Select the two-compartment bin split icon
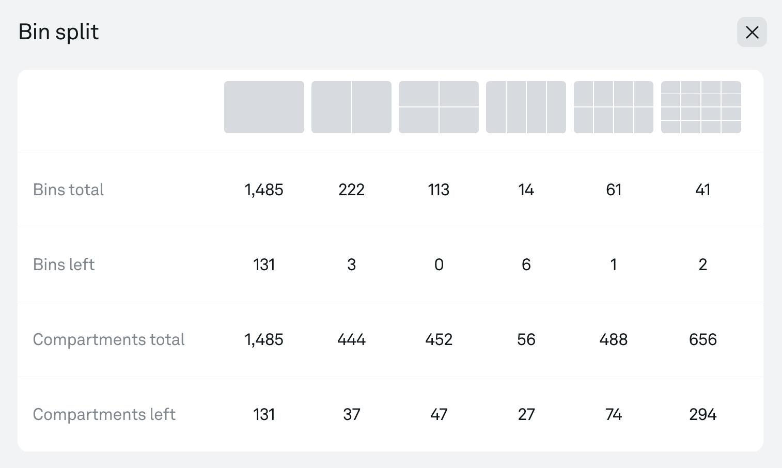 [x=351, y=107]
